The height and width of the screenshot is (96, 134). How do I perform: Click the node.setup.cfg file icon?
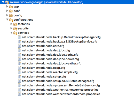pyautogui.click(x=20, y=77)
